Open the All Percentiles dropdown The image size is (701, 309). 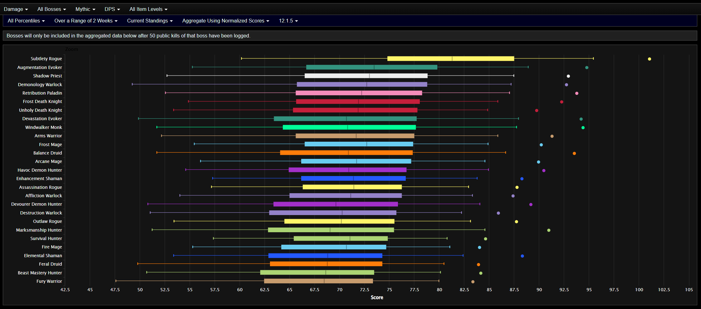point(26,21)
